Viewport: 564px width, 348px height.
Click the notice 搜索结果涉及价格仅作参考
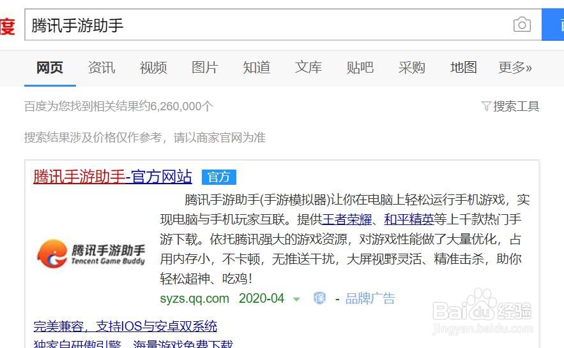click(93, 138)
